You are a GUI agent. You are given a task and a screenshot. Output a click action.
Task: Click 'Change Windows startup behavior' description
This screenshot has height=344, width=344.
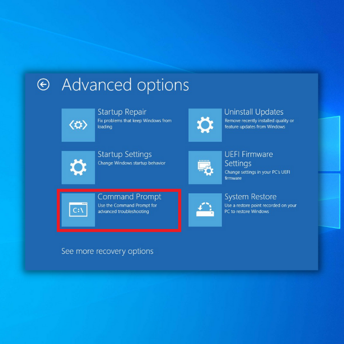pyautogui.click(x=132, y=163)
